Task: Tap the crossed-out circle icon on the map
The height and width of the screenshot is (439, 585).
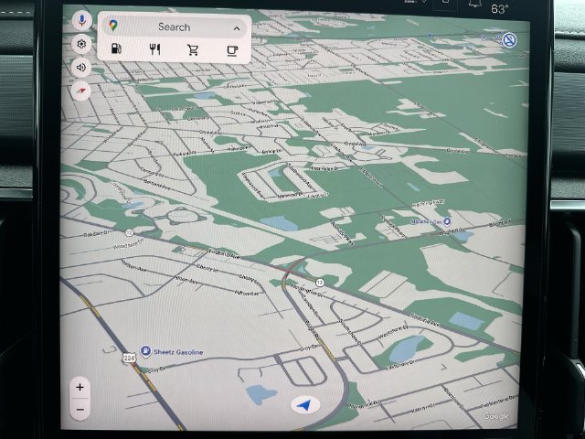Action: [x=509, y=39]
